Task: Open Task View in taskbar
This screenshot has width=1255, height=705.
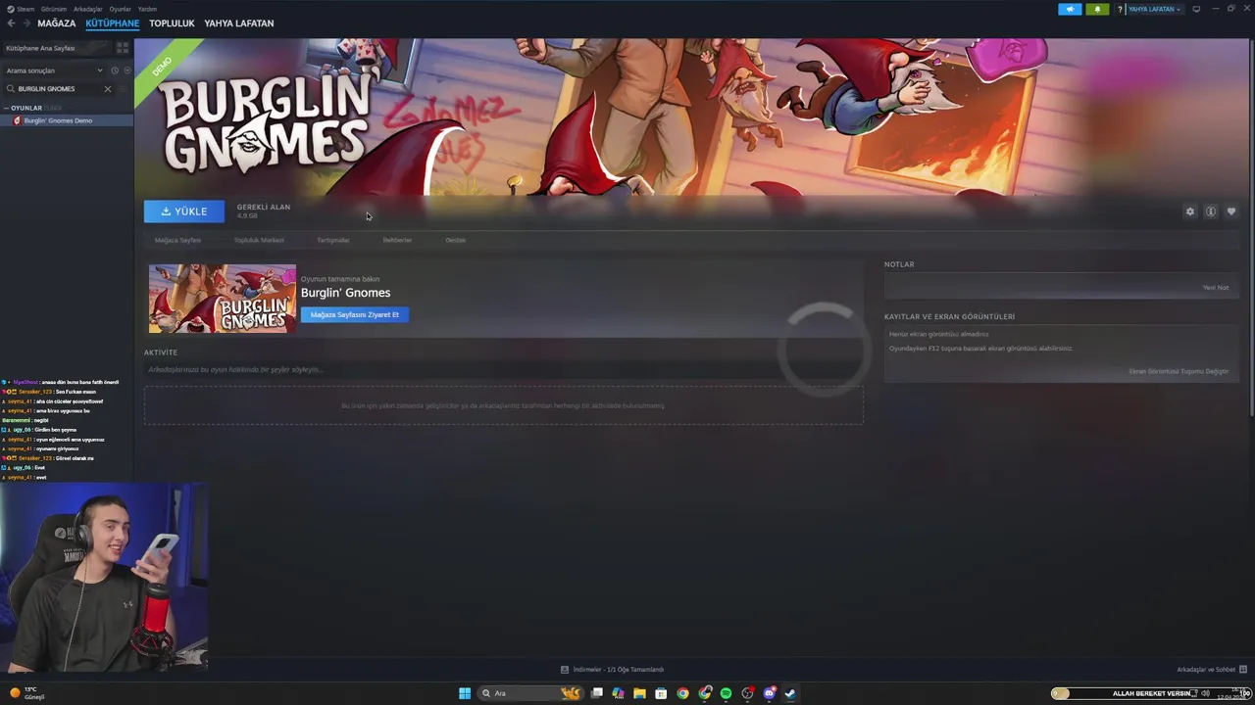Action: pyautogui.click(x=596, y=693)
